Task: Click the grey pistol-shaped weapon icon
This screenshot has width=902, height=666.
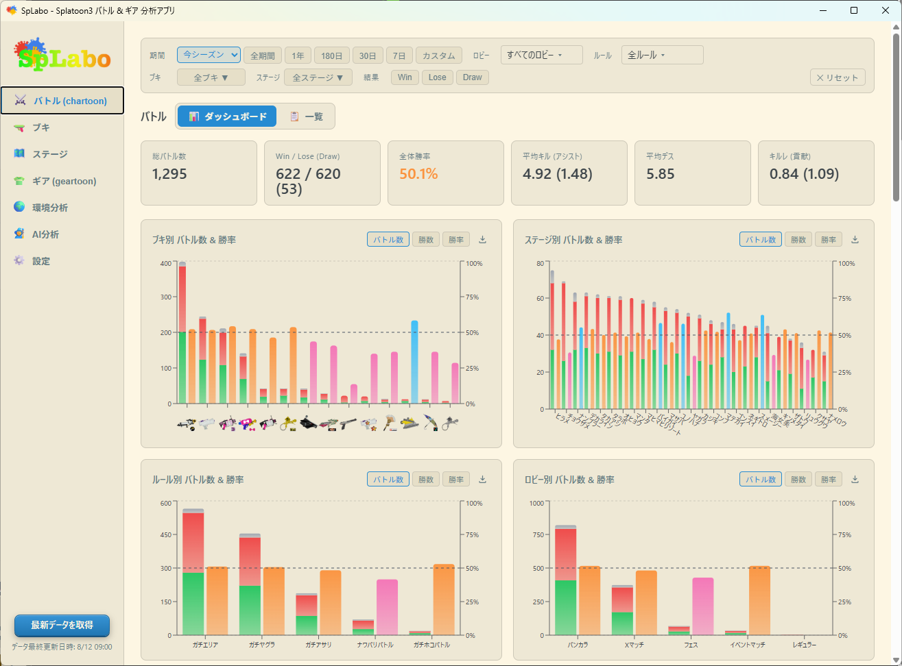Action: pyautogui.click(x=348, y=424)
